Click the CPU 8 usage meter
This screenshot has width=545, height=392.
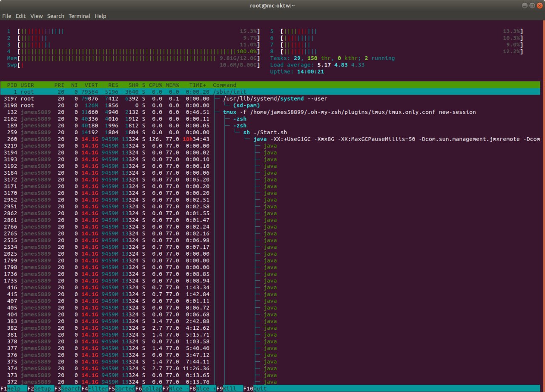click(x=396, y=52)
